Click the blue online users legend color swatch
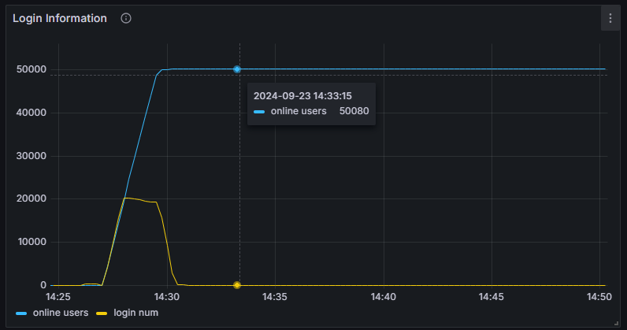The image size is (627, 330). tap(21, 313)
